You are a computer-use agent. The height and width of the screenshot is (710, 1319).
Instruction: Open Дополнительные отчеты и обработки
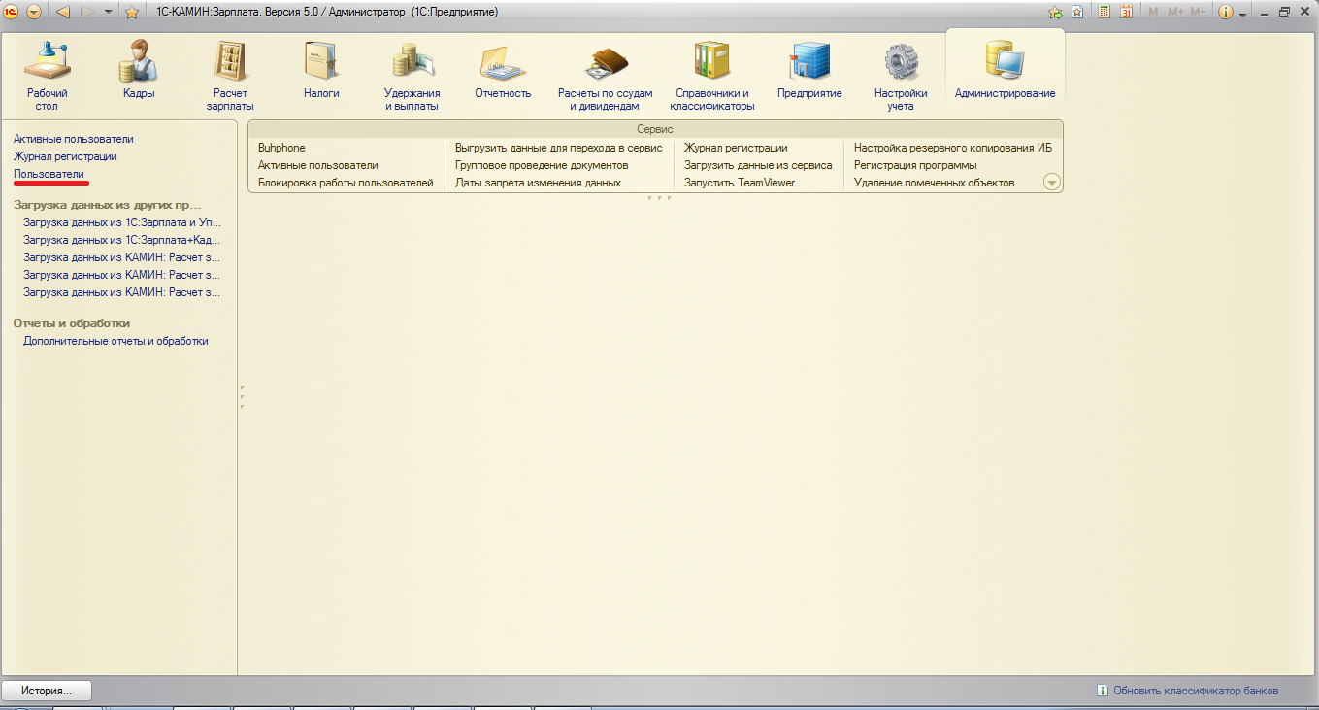(x=115, y=341)
